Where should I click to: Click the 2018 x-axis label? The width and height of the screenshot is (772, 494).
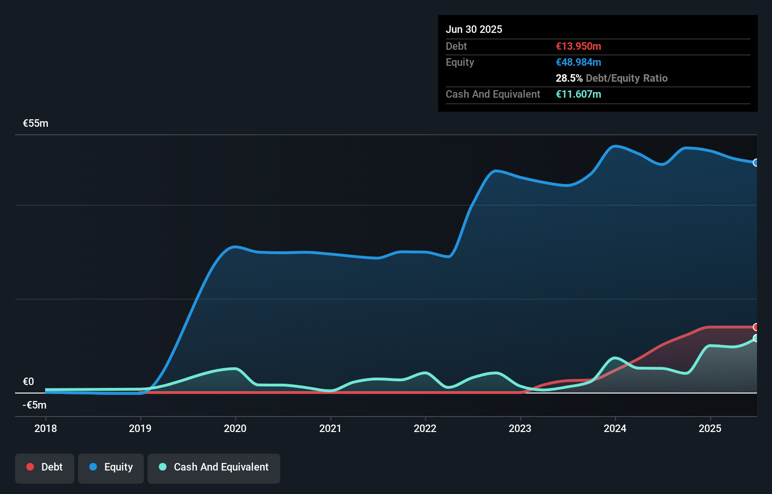[46, 428]
